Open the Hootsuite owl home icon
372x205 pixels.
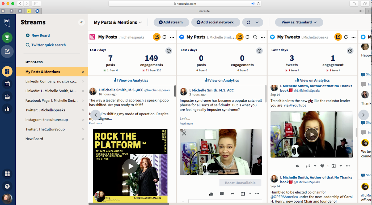pyautogui.click(x=7, y=23)
